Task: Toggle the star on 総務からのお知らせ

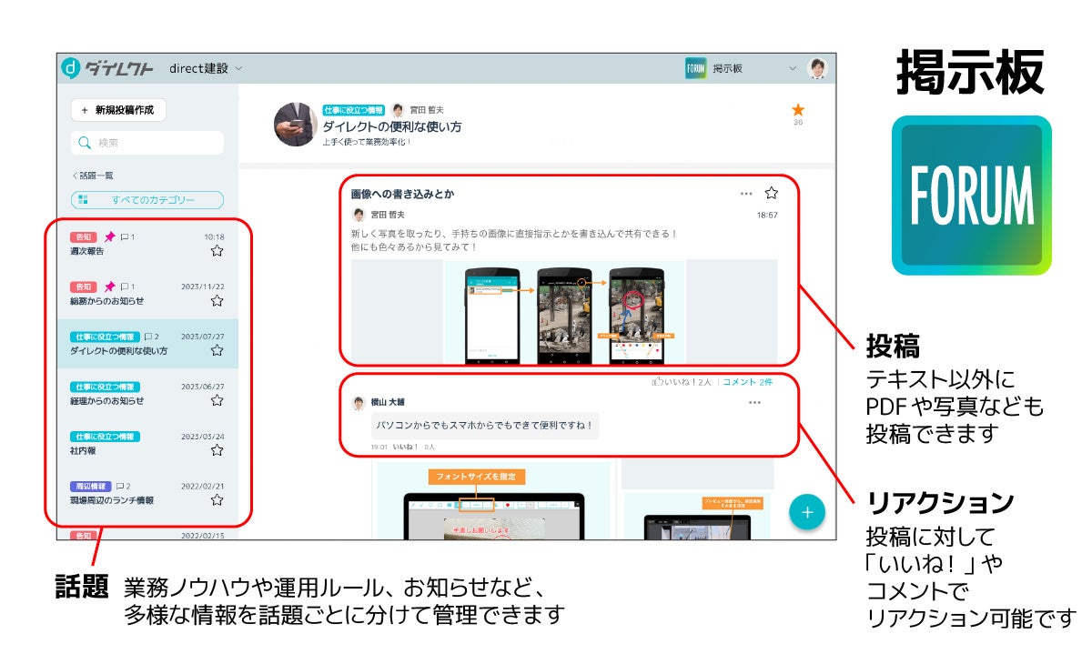Action: click(217, 301)
